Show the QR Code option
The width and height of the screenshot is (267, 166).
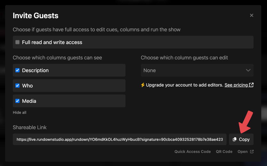pyautogui.click(x=224, y=152)
